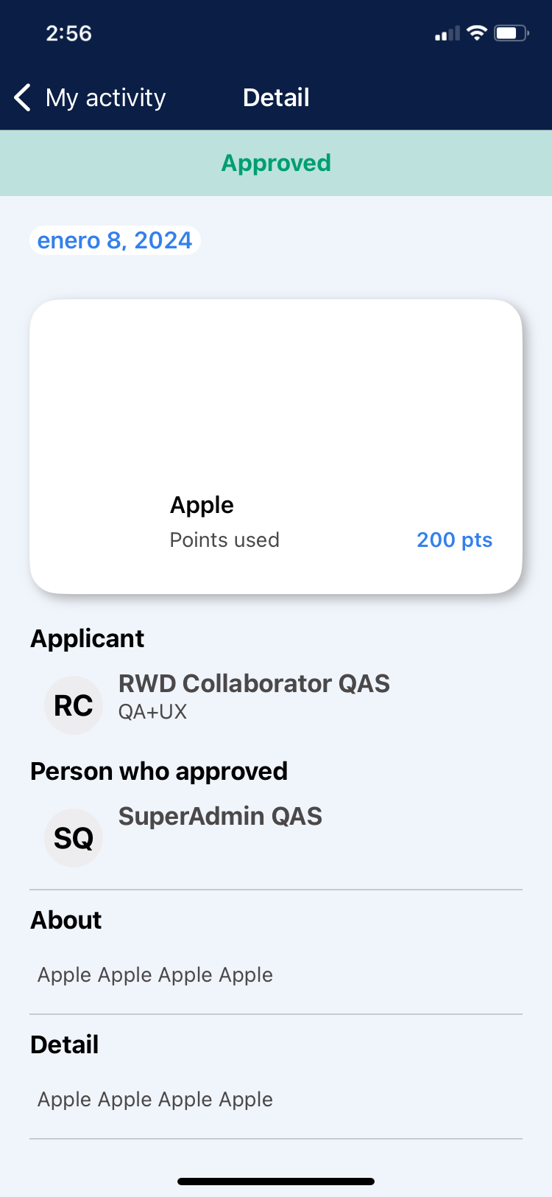The width and height of the screenshot is (552, 1197).
Task: Tap the back chevron arrow icon
Action: click(x=23, y=97)
